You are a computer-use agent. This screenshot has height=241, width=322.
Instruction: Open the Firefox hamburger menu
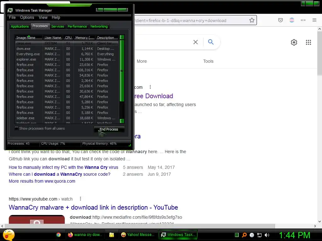coord(314,20)
